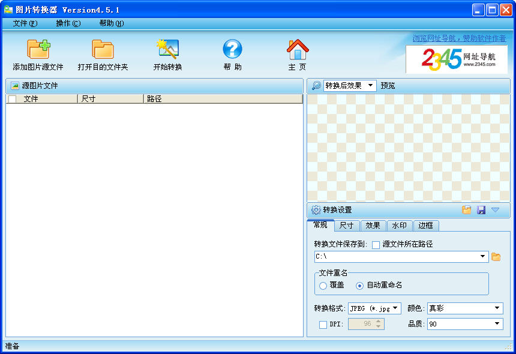Click the 预览 label button

click(x=388, y=86)
